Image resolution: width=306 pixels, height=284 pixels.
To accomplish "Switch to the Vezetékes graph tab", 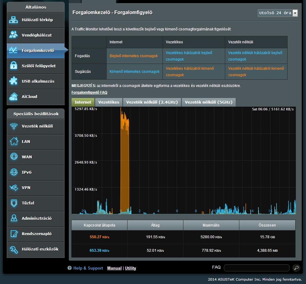I will pos(109,102).
